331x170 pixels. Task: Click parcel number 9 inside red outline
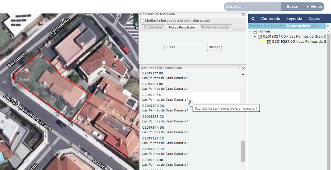(x=62, y=97)
